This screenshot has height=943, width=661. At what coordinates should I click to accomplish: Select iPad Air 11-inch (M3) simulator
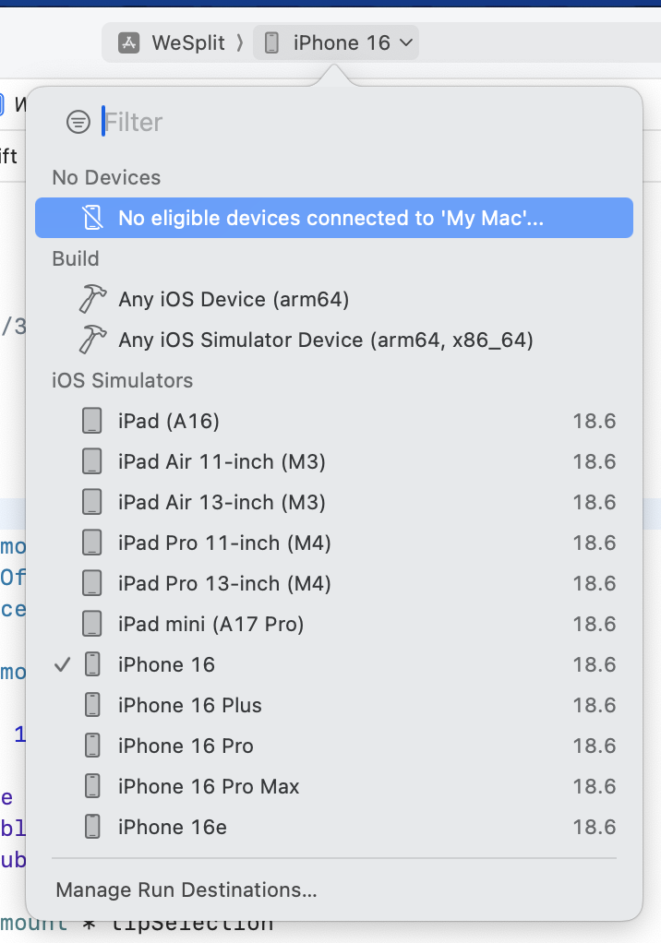pyautogui.click(x=334, y=462)
